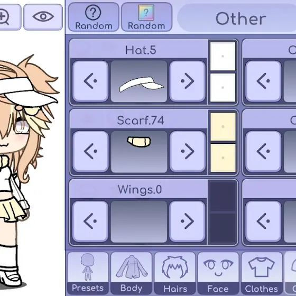The image size is (296, 296).
Task: Randomize colors with the rainbow Random button
Action: [146, 17]
